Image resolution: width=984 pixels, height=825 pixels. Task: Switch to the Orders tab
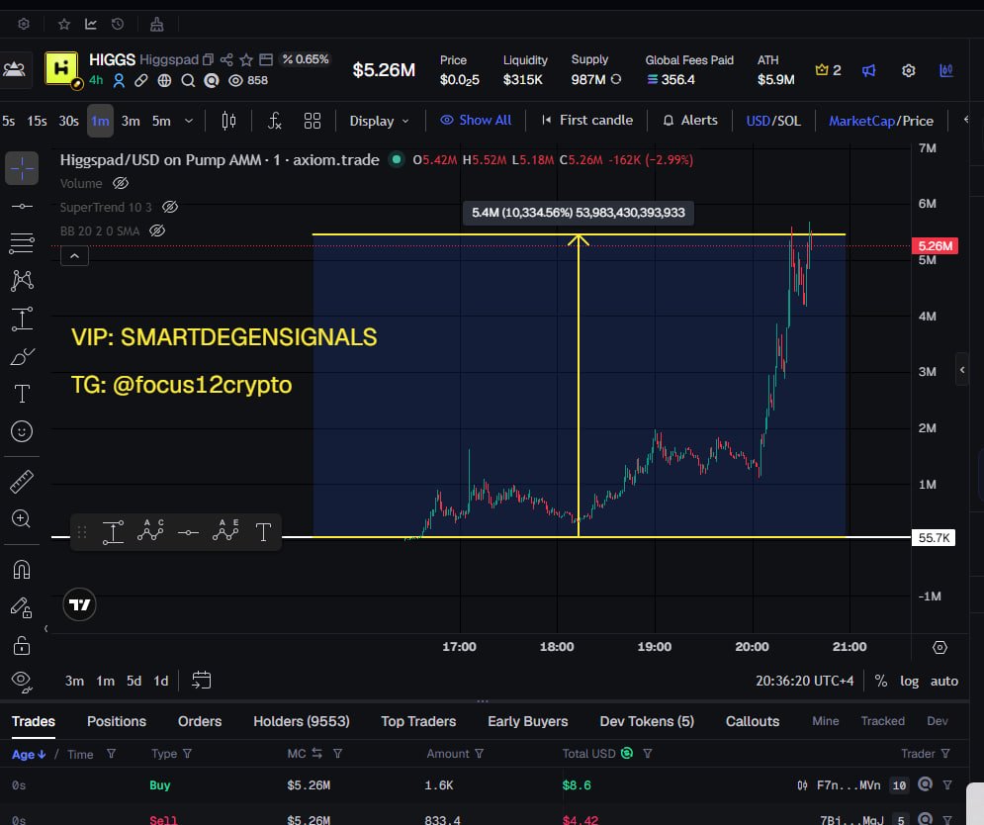pos(200,721)
